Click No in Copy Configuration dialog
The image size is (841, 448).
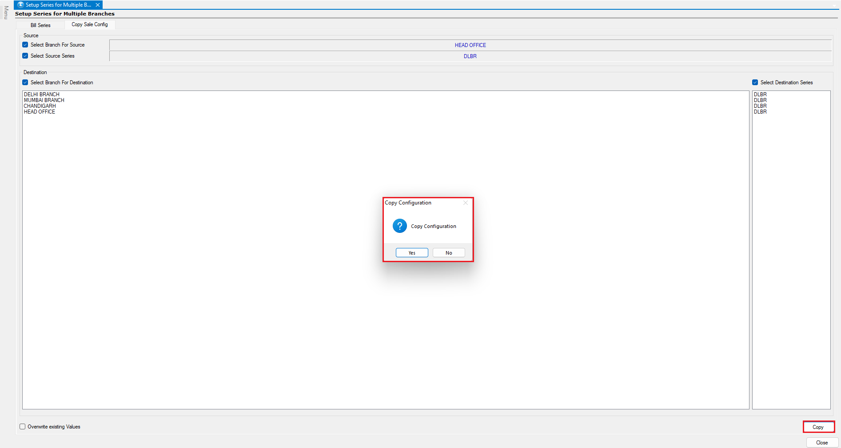[449, 253]
